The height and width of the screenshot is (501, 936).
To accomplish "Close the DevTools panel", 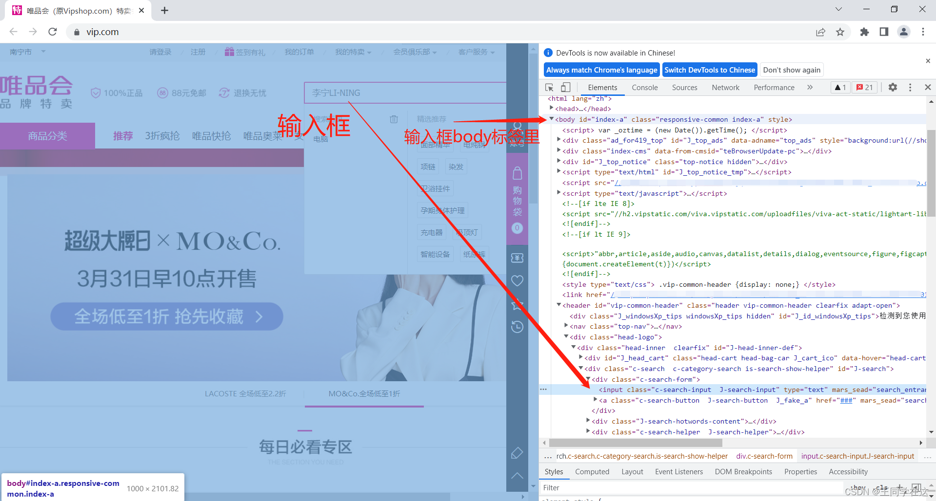I will click(x=928, y=87).
